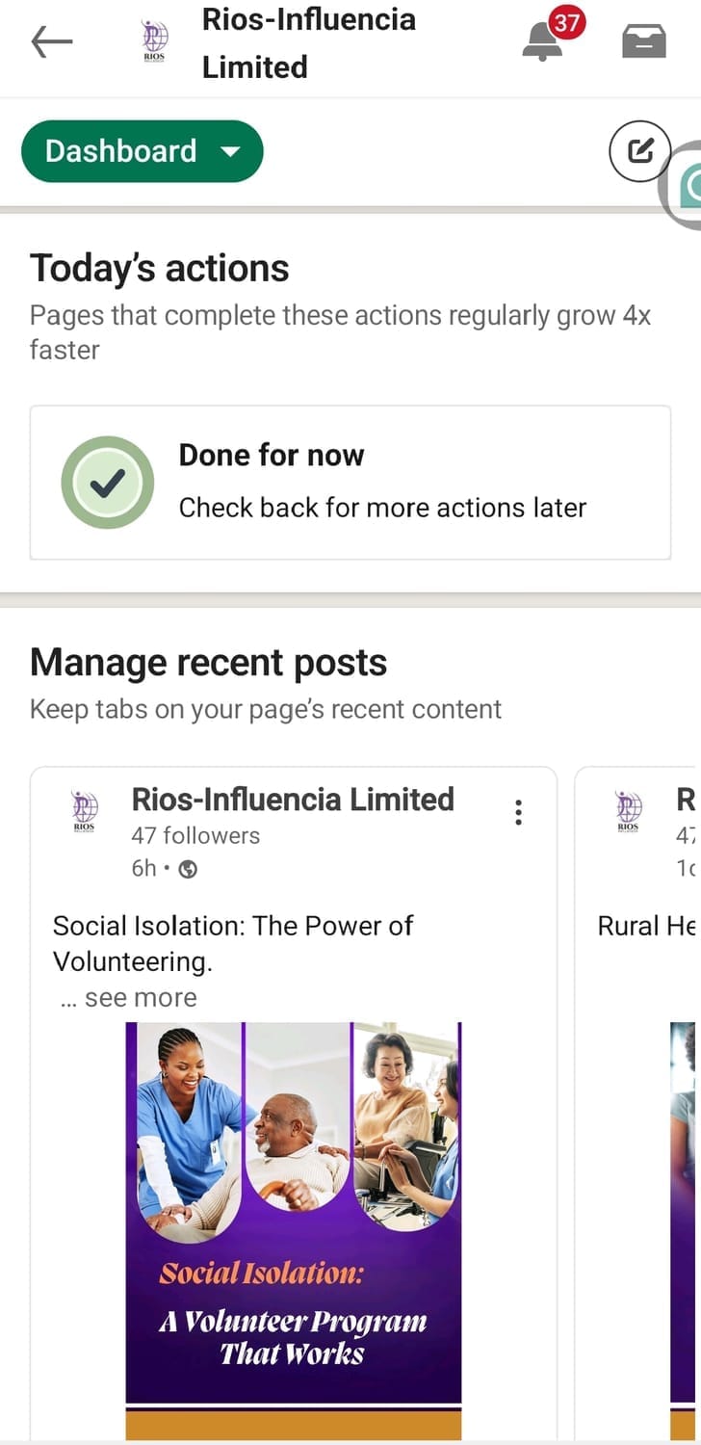Screen dimensions: 701x1445
Task: Tap 'Social Isolation: The Power of Volunteering.' text
Action: click(x=233, y=943)
